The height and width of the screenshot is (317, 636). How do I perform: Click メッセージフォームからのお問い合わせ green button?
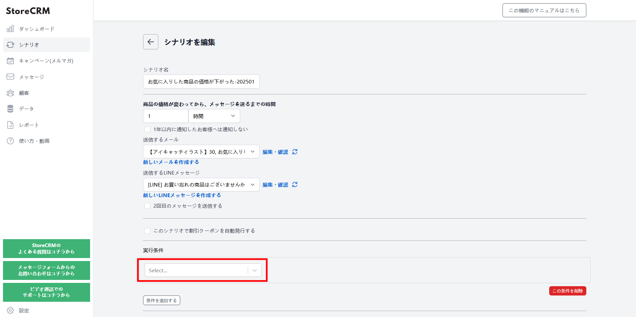click(46, 270)
